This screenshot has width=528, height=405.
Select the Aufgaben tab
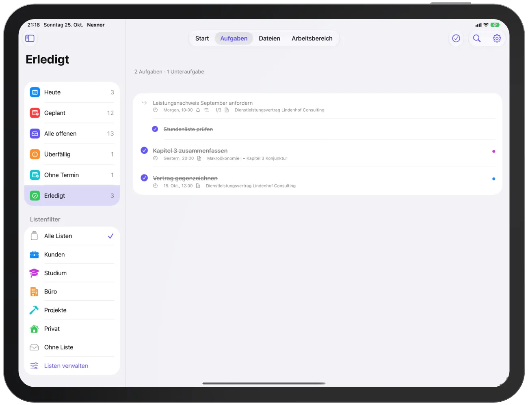(234, 39)
